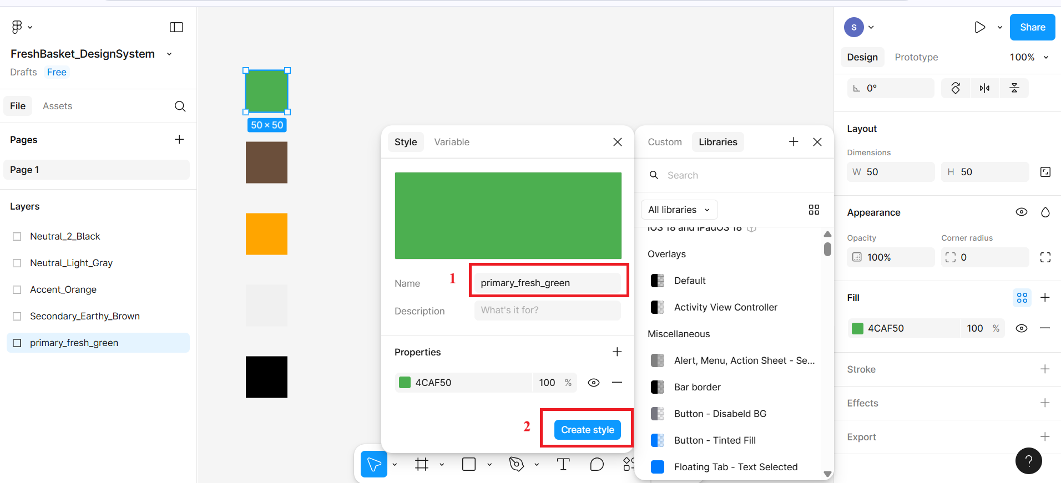Click the Present play icon
The image size is (1061, 483).
tap(980, 27)
